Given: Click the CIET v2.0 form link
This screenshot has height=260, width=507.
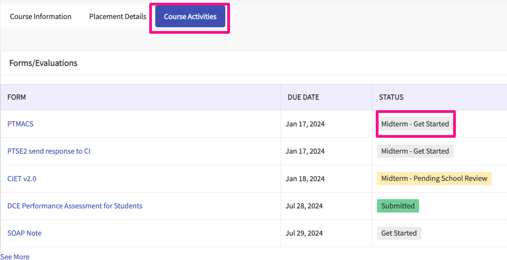Looking at the screenshot, I should coord(22,179).
